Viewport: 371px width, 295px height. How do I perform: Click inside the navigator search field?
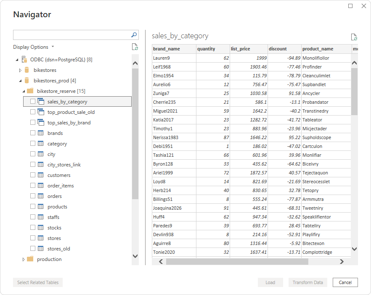[72, 35]
